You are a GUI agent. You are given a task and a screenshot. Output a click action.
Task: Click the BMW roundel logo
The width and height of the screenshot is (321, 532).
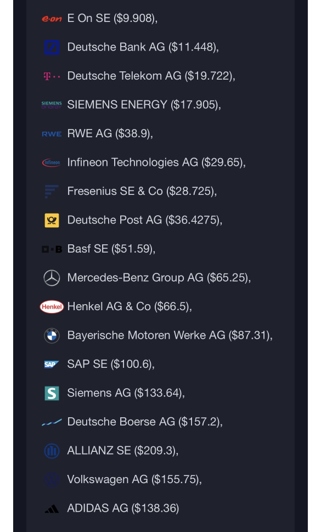tap(52, 336)
